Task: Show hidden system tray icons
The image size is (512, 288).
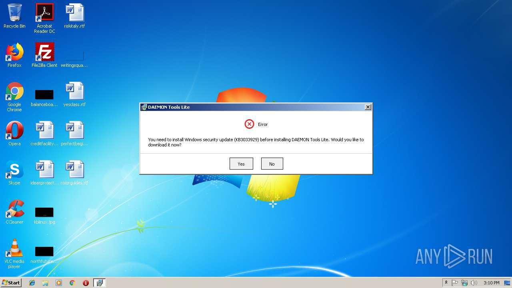Action: (x=446, y=283)
